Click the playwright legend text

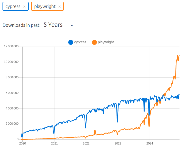click(106, 42)
